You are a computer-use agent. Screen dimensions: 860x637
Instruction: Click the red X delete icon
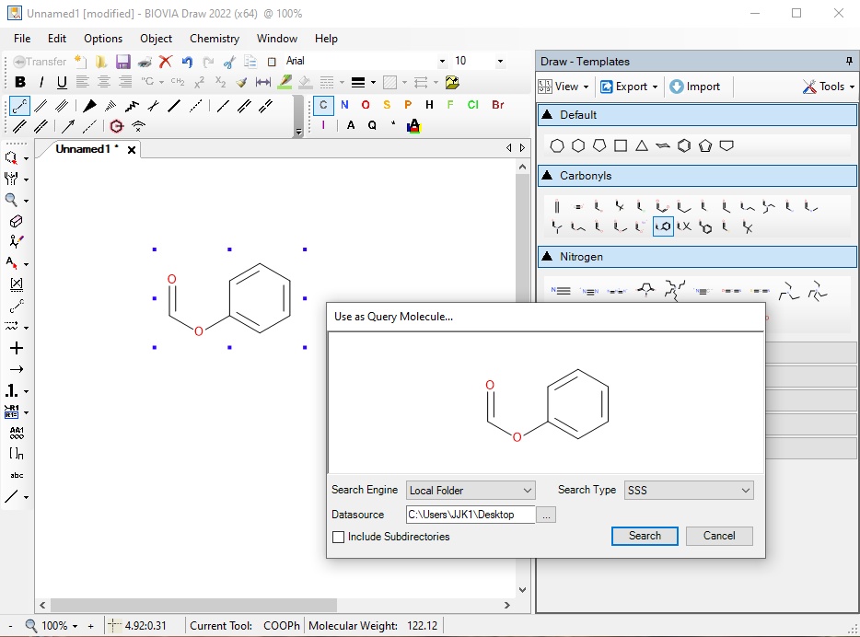[166, 62]
